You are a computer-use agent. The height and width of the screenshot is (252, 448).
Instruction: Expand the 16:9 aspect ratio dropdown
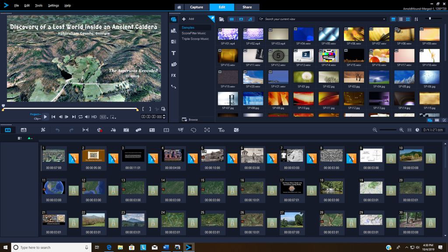(x=104, y=117)
